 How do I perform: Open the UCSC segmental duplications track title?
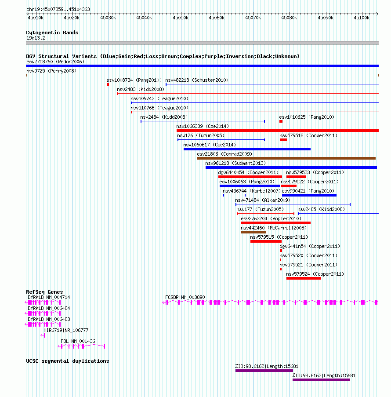click(x=68, y=361)
